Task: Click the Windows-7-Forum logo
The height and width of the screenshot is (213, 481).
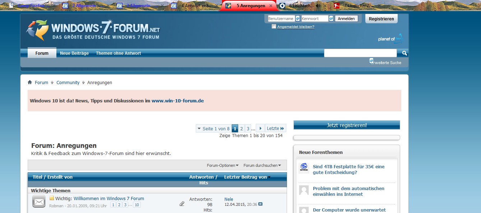Action: coord(93,30)
